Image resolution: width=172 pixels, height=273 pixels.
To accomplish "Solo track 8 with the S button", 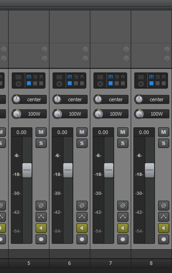I will (163, 143).
